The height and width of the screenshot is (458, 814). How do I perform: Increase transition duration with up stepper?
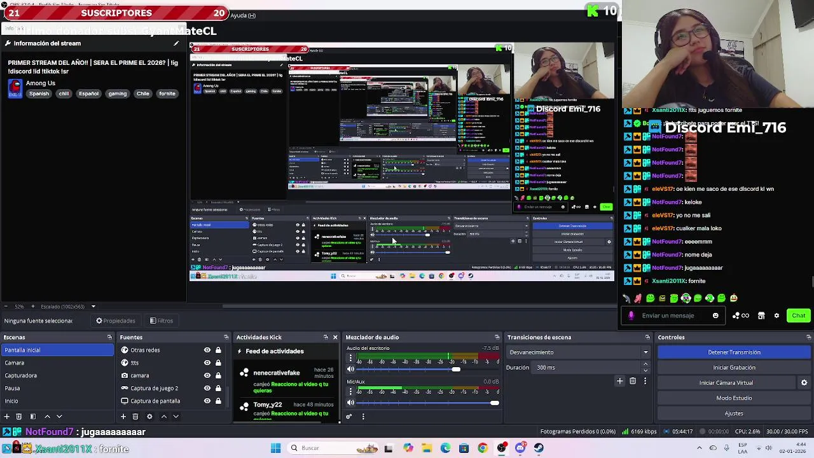click(645, 364)
